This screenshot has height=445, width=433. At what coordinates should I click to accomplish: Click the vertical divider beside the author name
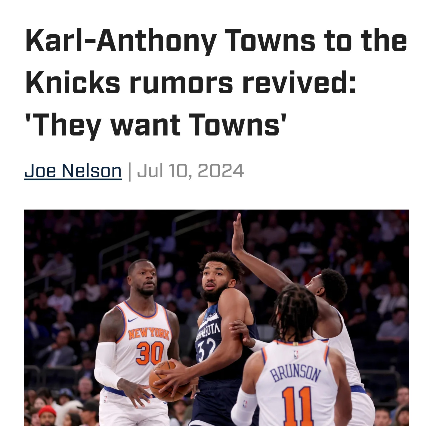[130, 172]
